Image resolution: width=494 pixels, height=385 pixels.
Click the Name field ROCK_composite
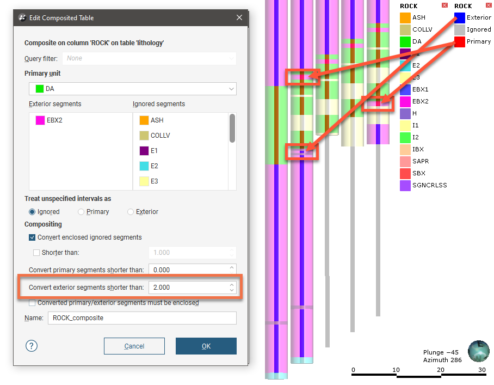[141, 318]
